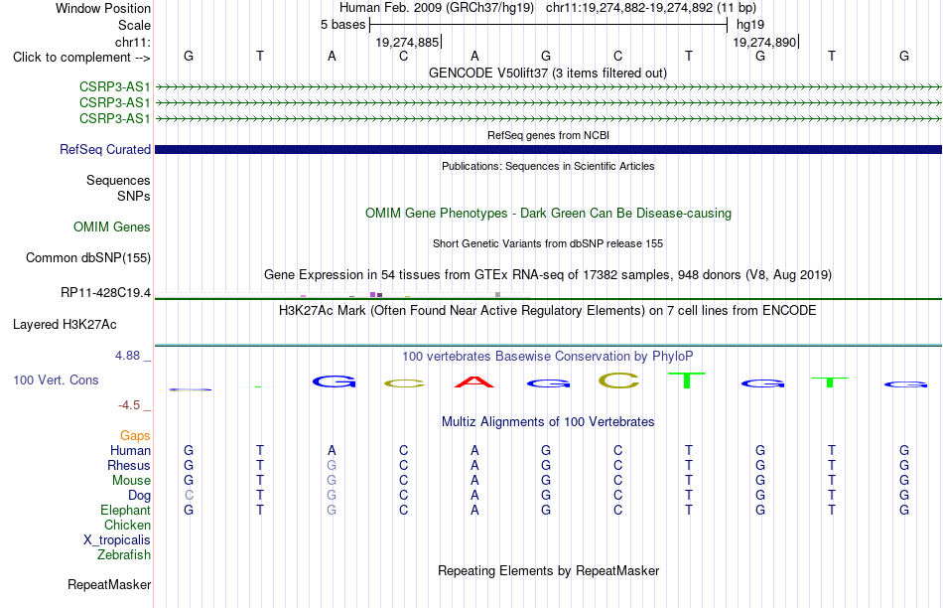The height and width of the screenshot is (608, 943).
Task: Click the -4.5 PhyloP lower scale value
Action: coord(129,405)
